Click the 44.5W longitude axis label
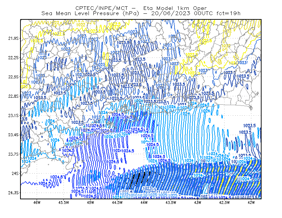Viewport: 282px width, 218px height. click(117, 202)
